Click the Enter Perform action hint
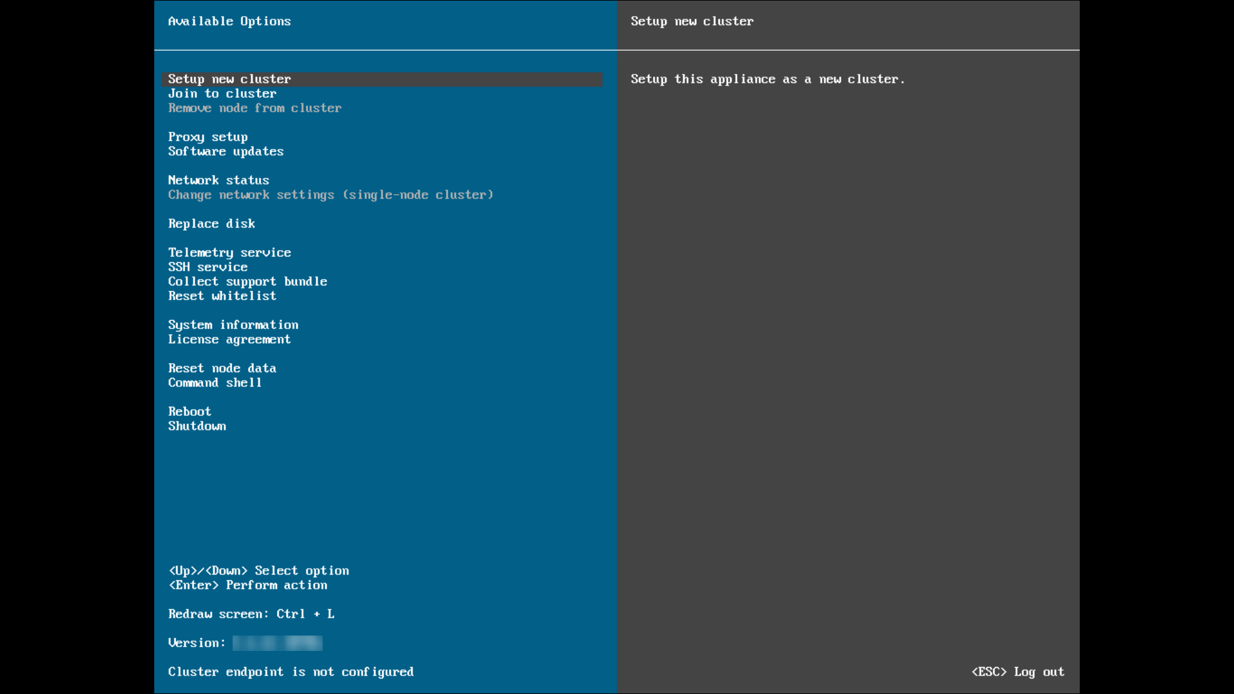This screenshot has height=694, width=1234. click(x=248, y=585)
